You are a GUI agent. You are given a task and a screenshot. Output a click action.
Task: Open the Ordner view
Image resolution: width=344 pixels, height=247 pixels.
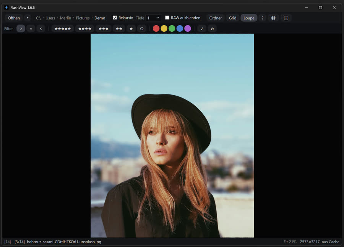tap(215, 18)
